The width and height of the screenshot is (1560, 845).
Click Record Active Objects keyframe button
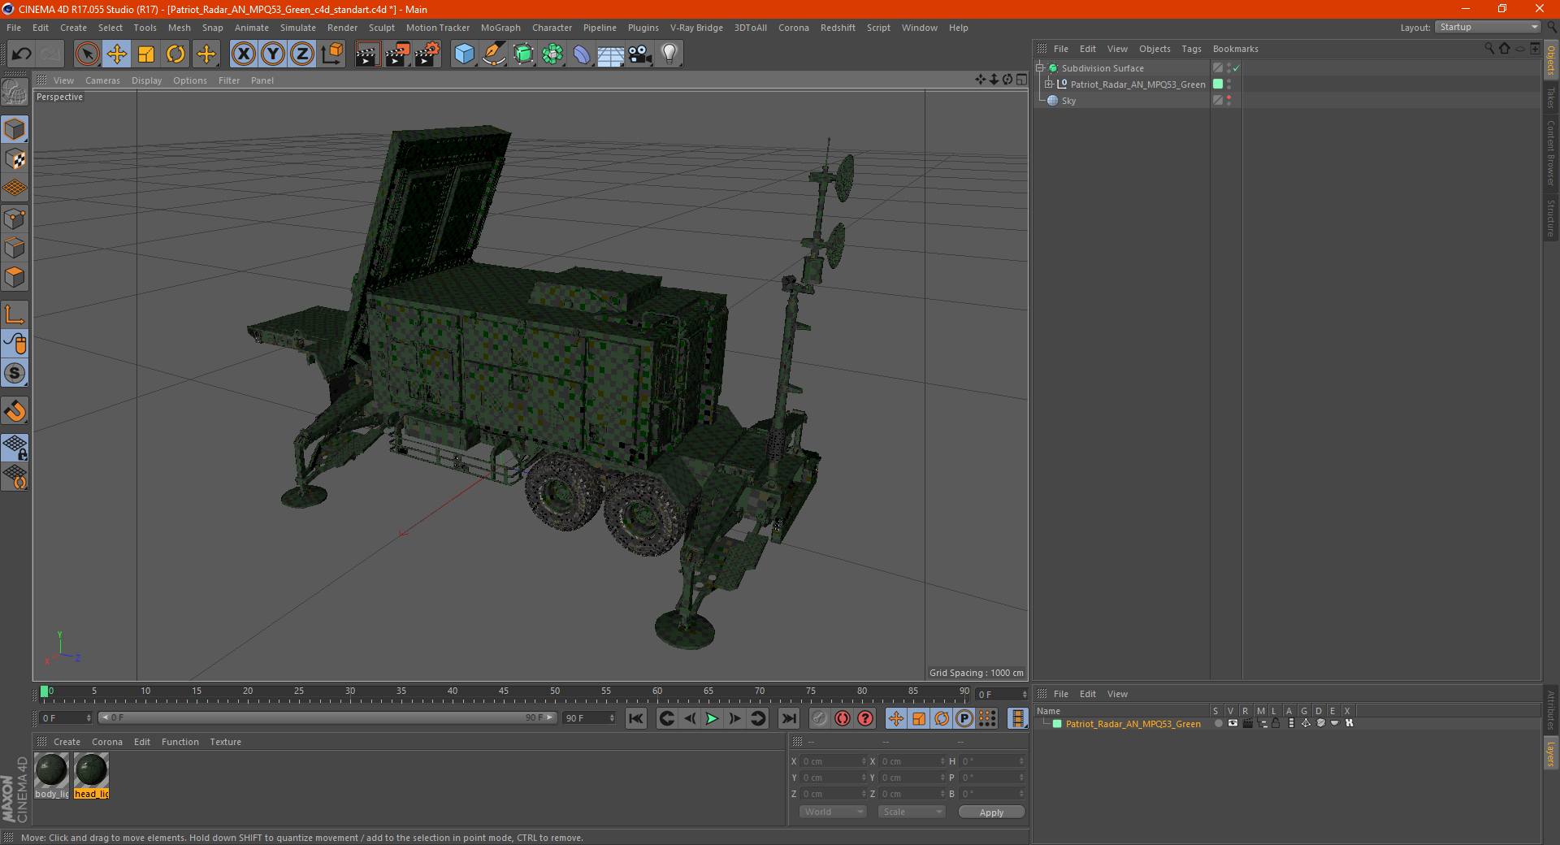820,718
